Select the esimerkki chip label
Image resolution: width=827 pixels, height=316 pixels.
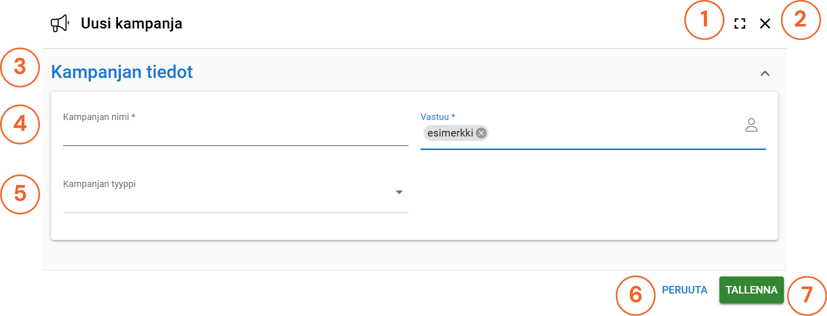[x=450, y=133]
